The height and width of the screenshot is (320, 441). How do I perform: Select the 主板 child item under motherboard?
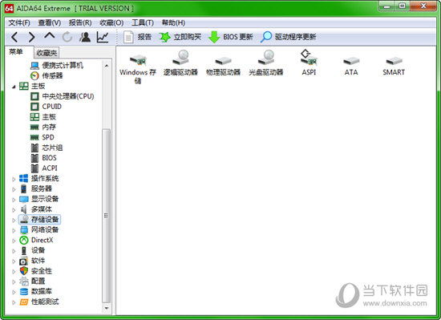click(x=49, y=117)
